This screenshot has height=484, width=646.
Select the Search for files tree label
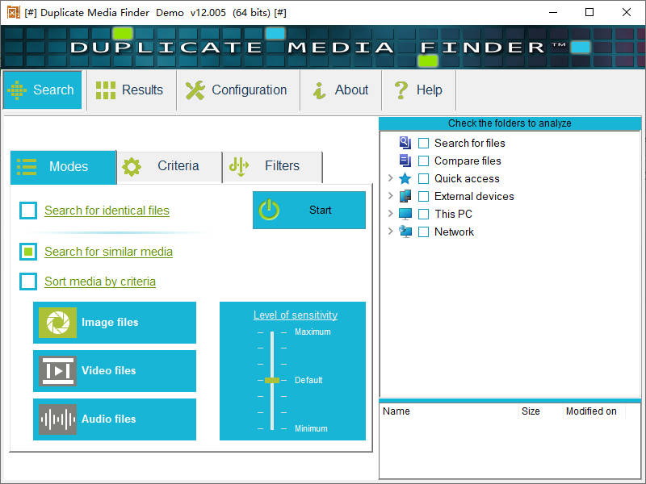point(470,144)
